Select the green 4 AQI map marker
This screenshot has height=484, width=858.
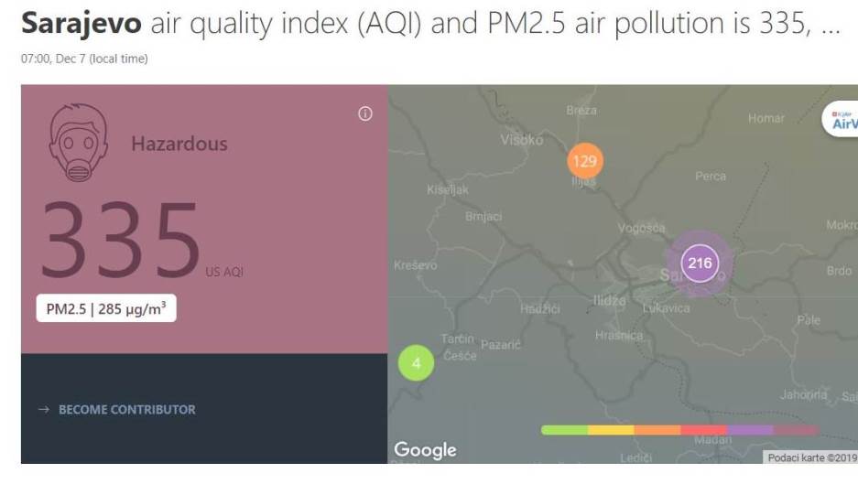[x=417, y=363]
